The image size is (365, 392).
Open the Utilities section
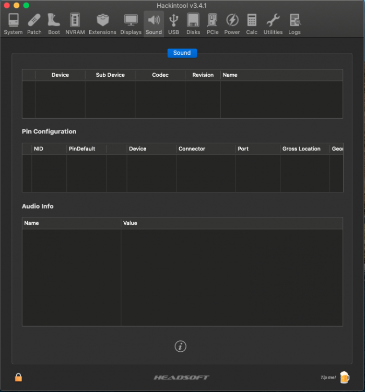pyautogui.click(x=273, y=24)
